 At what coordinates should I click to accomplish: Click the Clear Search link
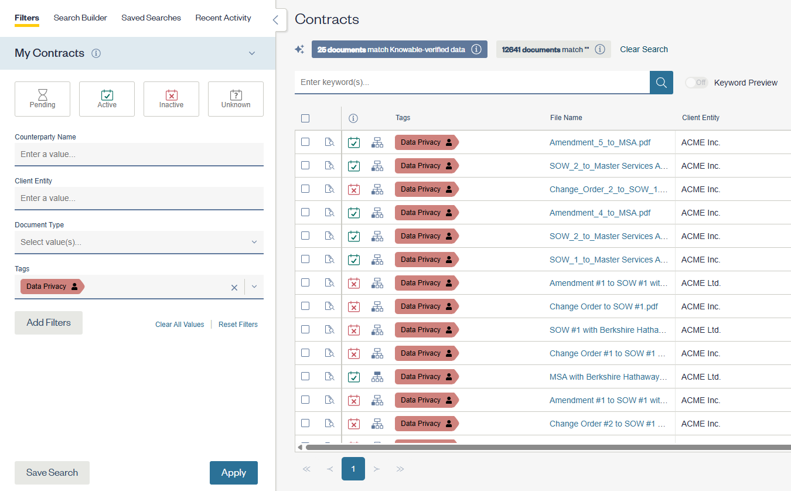(643, 49)
